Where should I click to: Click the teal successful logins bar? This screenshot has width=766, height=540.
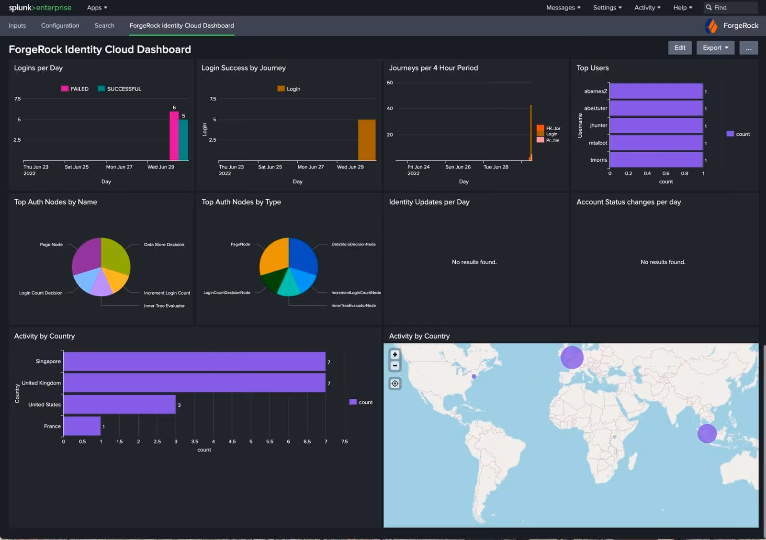(x=183, y=140)
